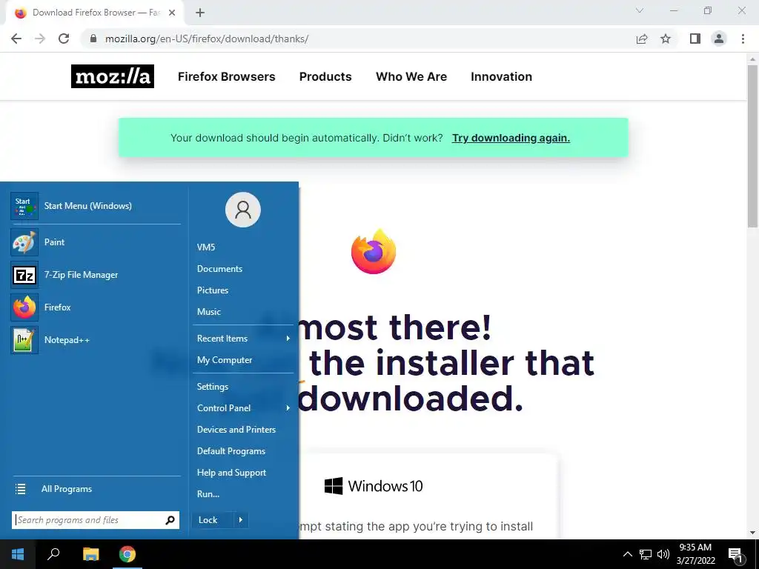The width and height of the screenshot is (759, 569).
Task: Click Run... in Start menu
Action: [208, 494]
